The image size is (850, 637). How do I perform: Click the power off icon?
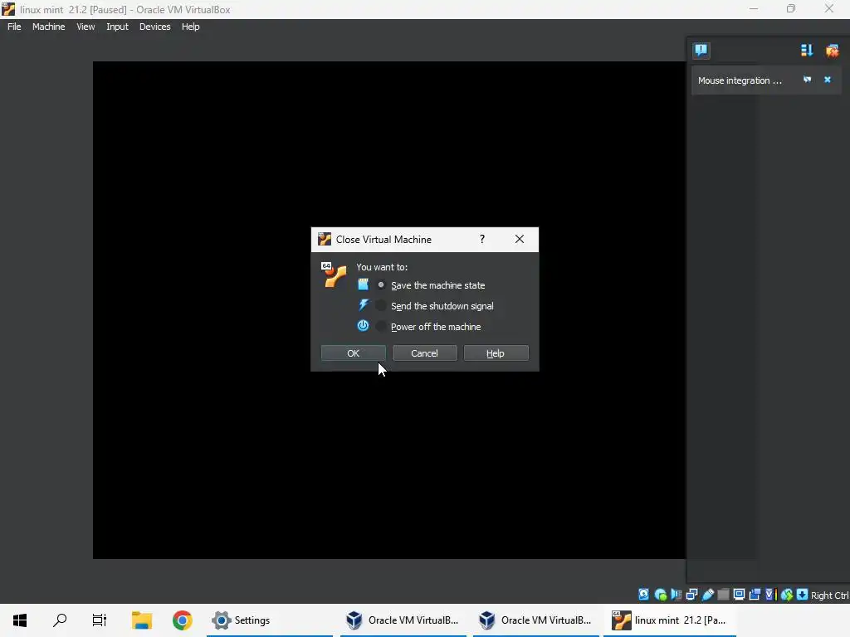[363, 325]
